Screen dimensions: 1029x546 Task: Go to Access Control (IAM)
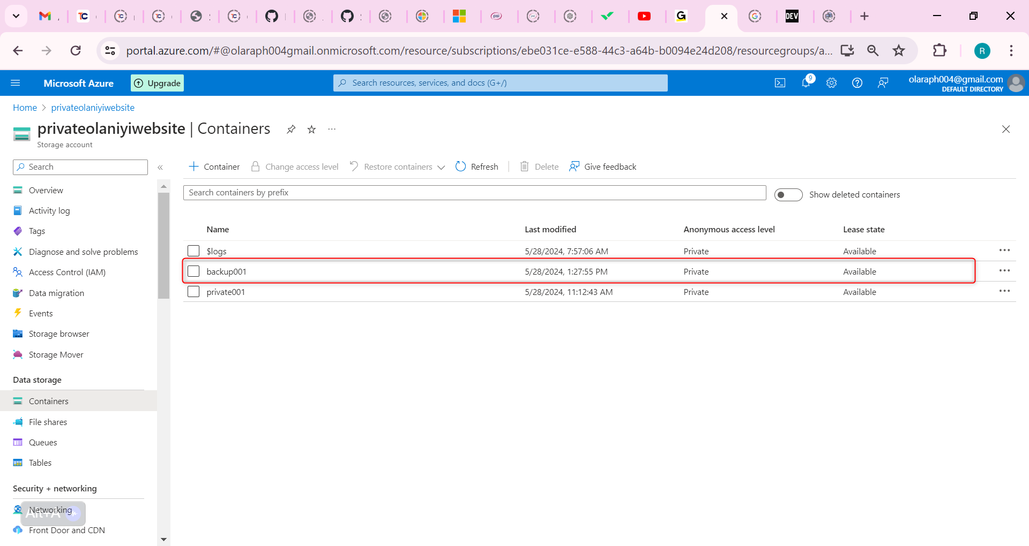67,272
